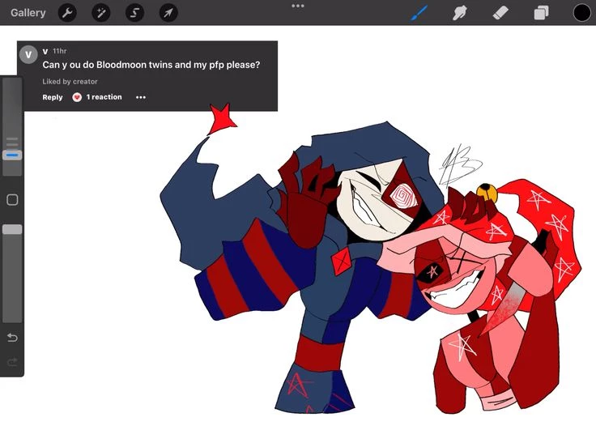Tap the undo arrow in sidebar
The height and width of the screenshot is (447, 596).
pos(12,337)
